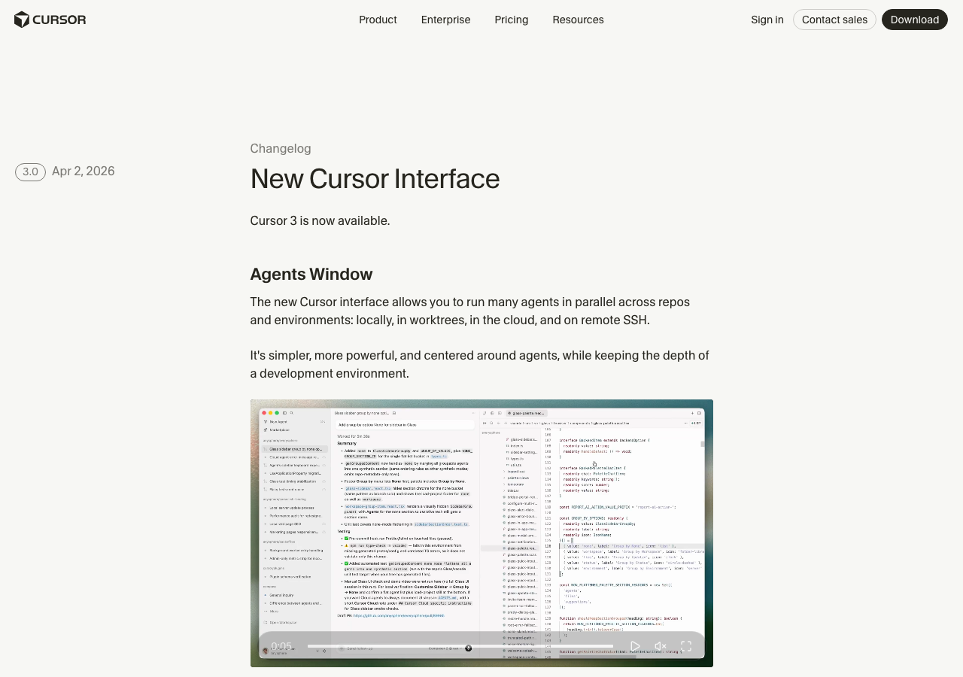Seek using the video progress bar
Viewport: 963px width, 677px height.
click(x=460, y=646)
